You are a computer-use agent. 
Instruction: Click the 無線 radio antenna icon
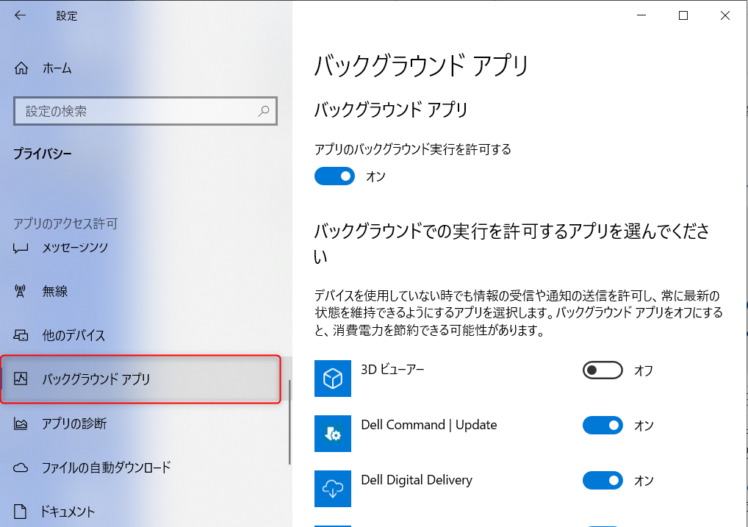tap(20, 291)
